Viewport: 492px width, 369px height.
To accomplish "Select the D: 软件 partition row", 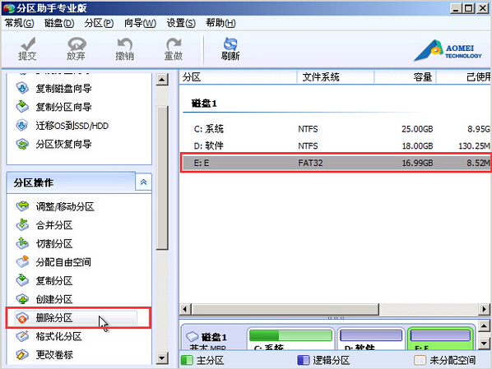I will tap(337, 145).
